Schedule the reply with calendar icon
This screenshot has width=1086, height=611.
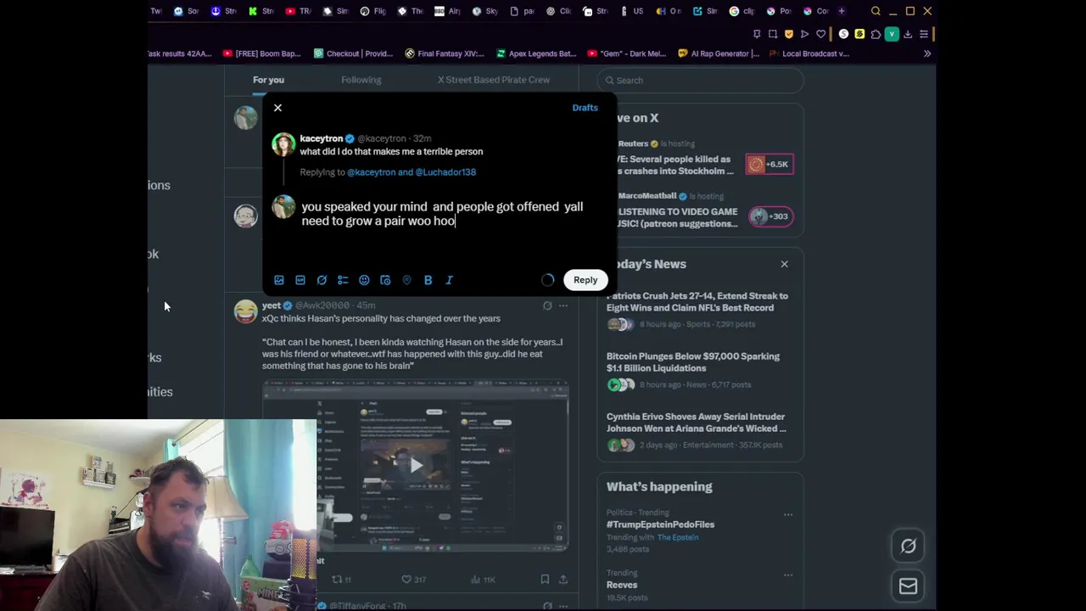(x=385, y=280)
